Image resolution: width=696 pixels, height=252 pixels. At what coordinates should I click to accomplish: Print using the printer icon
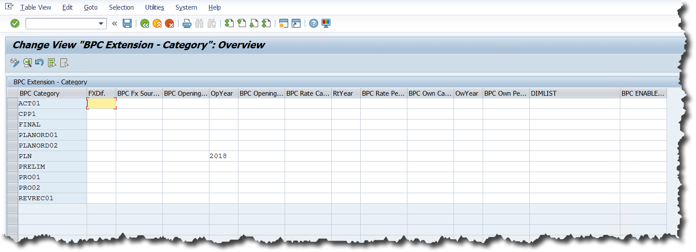tap(187, 23)
